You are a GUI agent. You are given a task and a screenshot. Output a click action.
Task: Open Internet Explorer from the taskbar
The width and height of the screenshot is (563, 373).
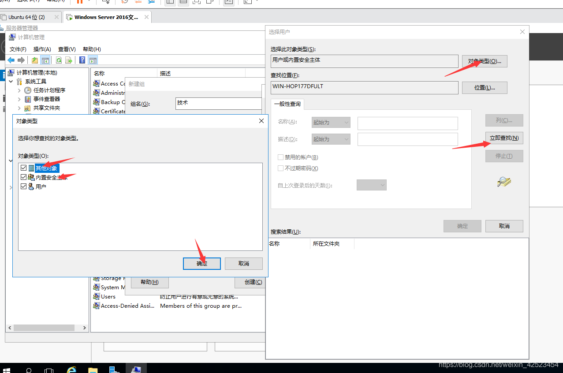(71, 369)
